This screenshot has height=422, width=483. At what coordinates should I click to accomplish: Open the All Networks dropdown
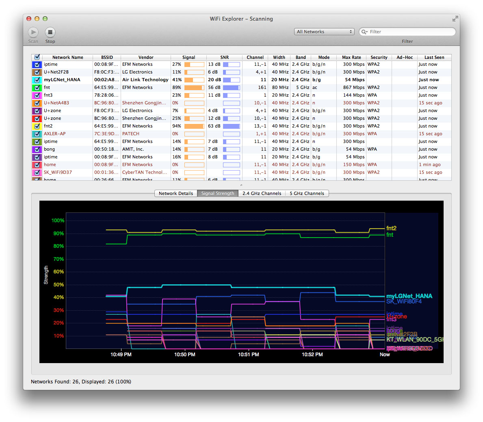(324, 32)
